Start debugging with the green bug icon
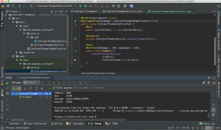Image resolution: width=221 pixels, height=130 pixels. (86, 6)
